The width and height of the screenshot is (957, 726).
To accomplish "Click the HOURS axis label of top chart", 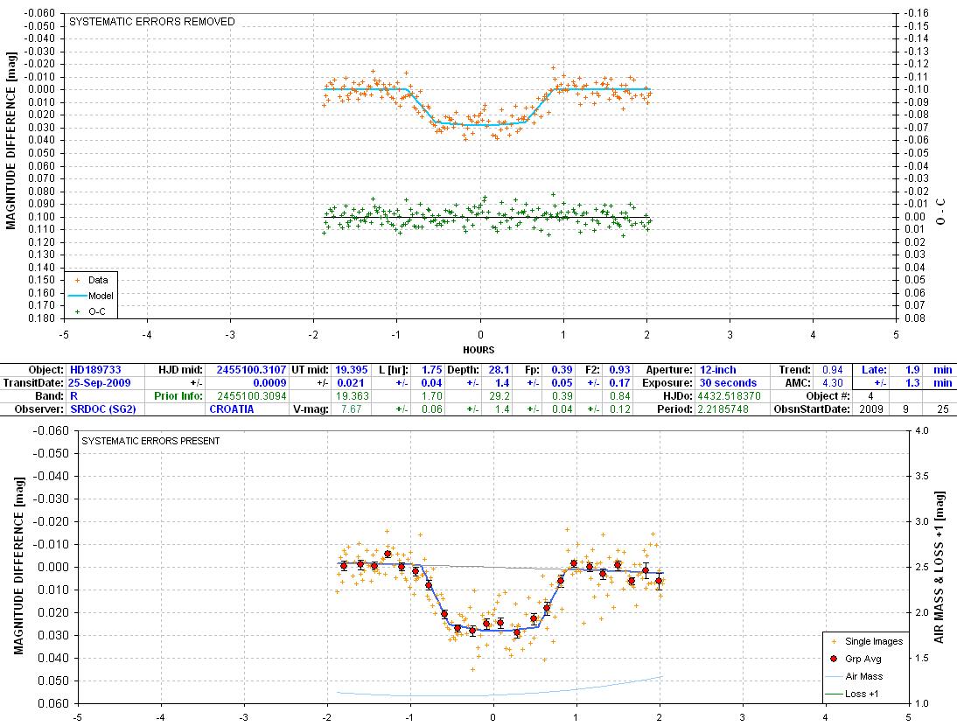I will [x=478, y=350].
